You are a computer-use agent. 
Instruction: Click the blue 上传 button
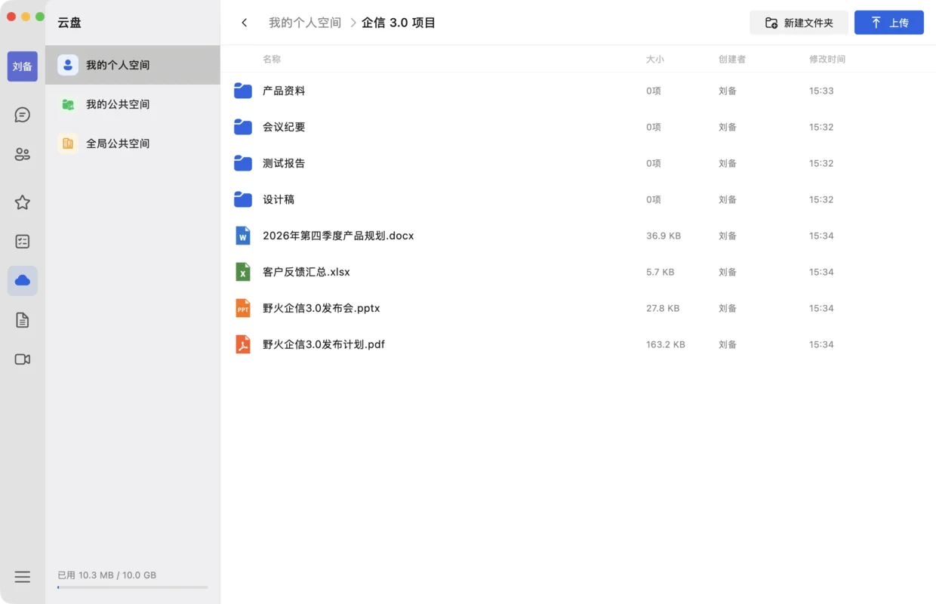(x=889, y=23)
